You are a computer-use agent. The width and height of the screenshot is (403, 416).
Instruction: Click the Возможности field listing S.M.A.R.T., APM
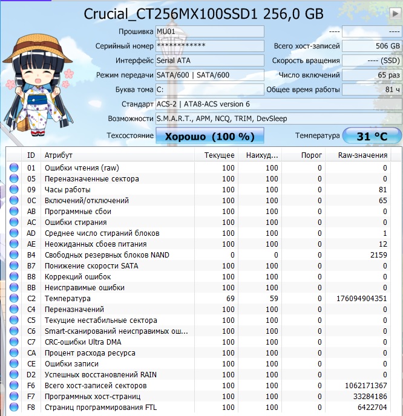point(278,119)
